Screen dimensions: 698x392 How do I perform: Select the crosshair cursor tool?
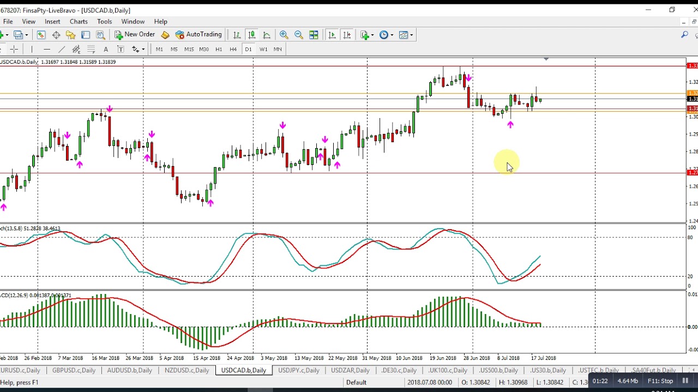[14, 50]
